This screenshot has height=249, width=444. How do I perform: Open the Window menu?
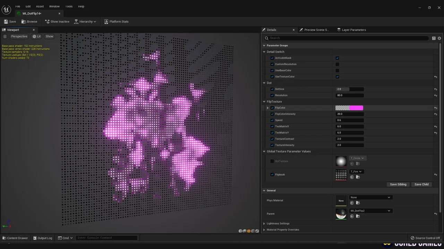pos(54,6)
